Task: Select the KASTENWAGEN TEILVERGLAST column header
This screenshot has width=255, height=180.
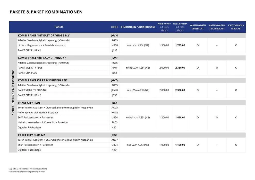Action: coord(217,27)
